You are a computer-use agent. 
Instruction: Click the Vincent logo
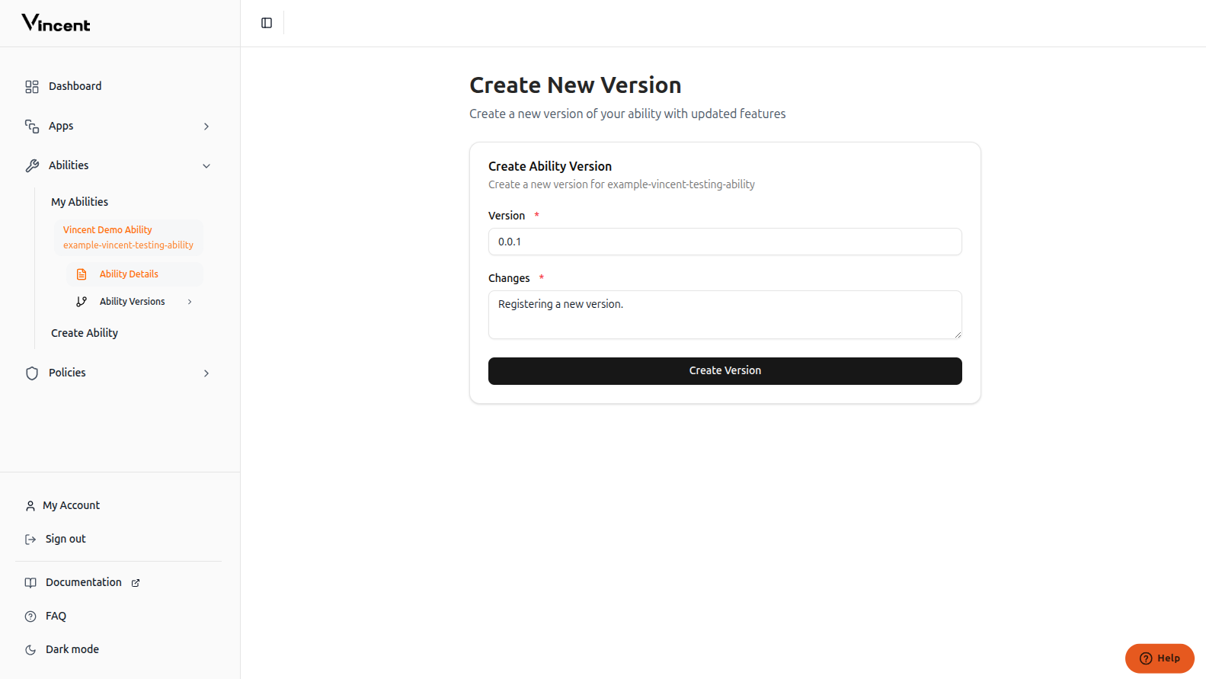56,23
